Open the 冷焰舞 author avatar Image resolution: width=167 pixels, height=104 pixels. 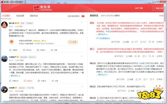tap(4, 90)
